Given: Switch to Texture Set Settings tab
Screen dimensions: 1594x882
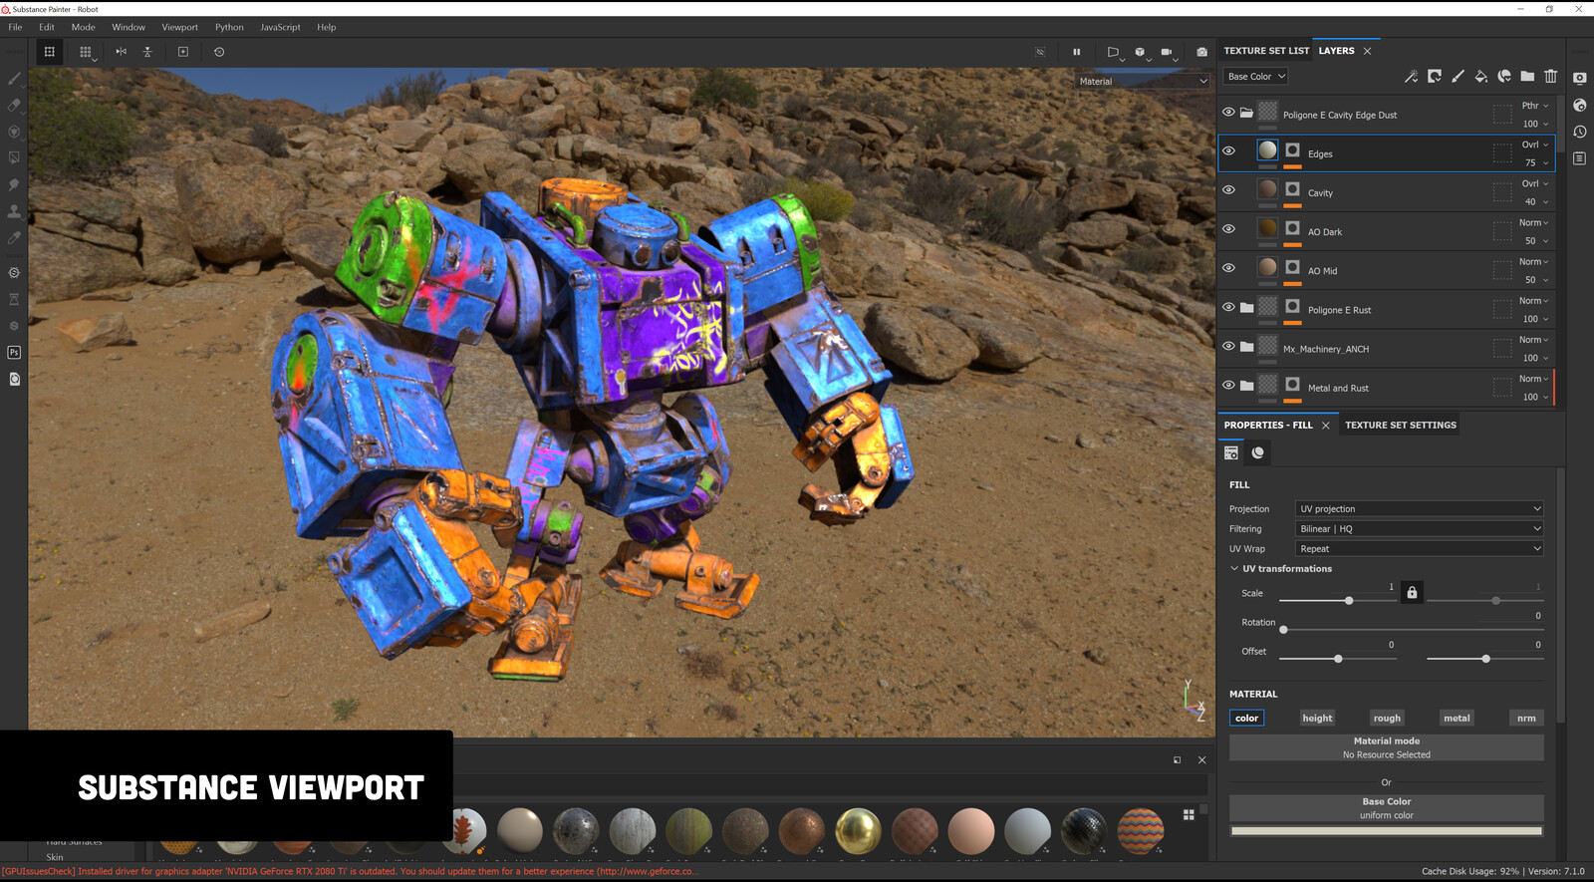Looking at the screenshot, I should point(1400,425).
